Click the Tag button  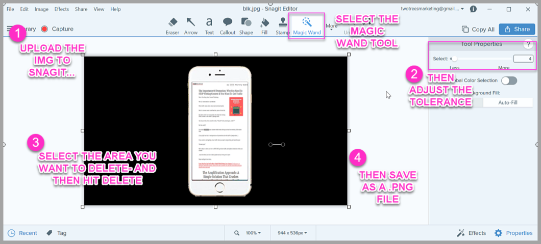coord(56,233)
